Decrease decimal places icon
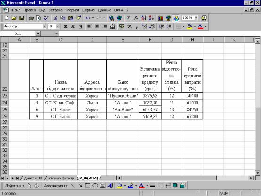Image resolution: width=261 pixels, height=196 pixels. click(152, 26)
